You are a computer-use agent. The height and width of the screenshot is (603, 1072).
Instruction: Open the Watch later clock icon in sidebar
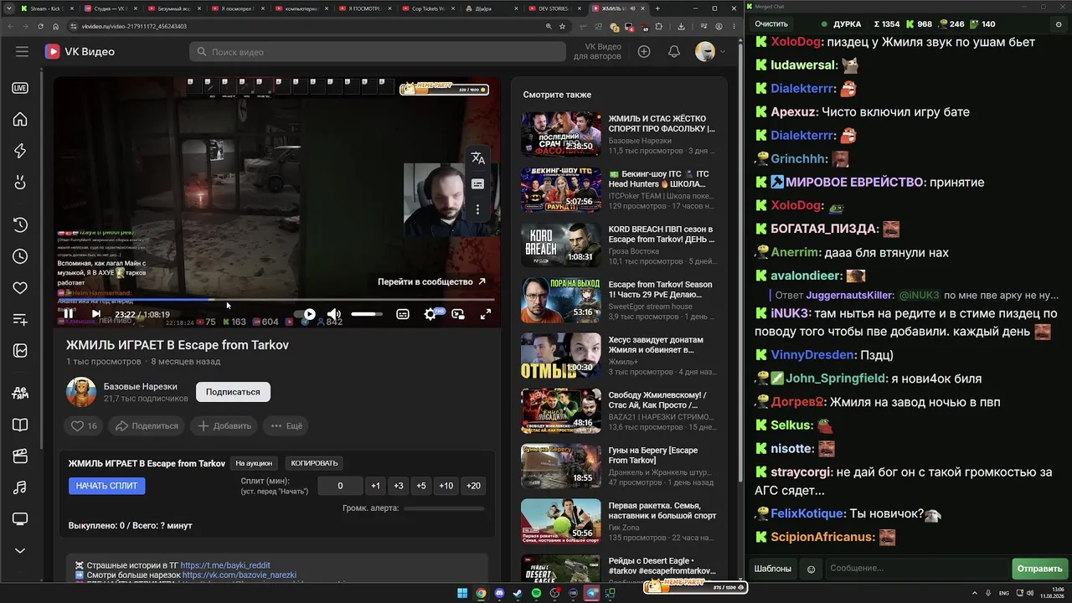coord(20,256)
